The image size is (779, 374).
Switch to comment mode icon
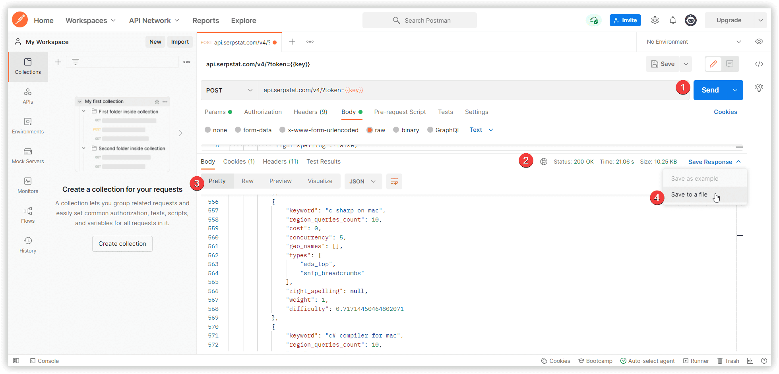tap(730, 64)
